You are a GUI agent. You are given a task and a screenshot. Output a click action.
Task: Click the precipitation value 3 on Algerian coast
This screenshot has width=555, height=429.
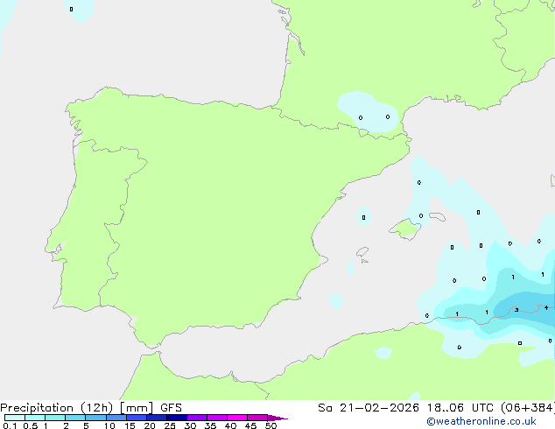coord(516,310)
